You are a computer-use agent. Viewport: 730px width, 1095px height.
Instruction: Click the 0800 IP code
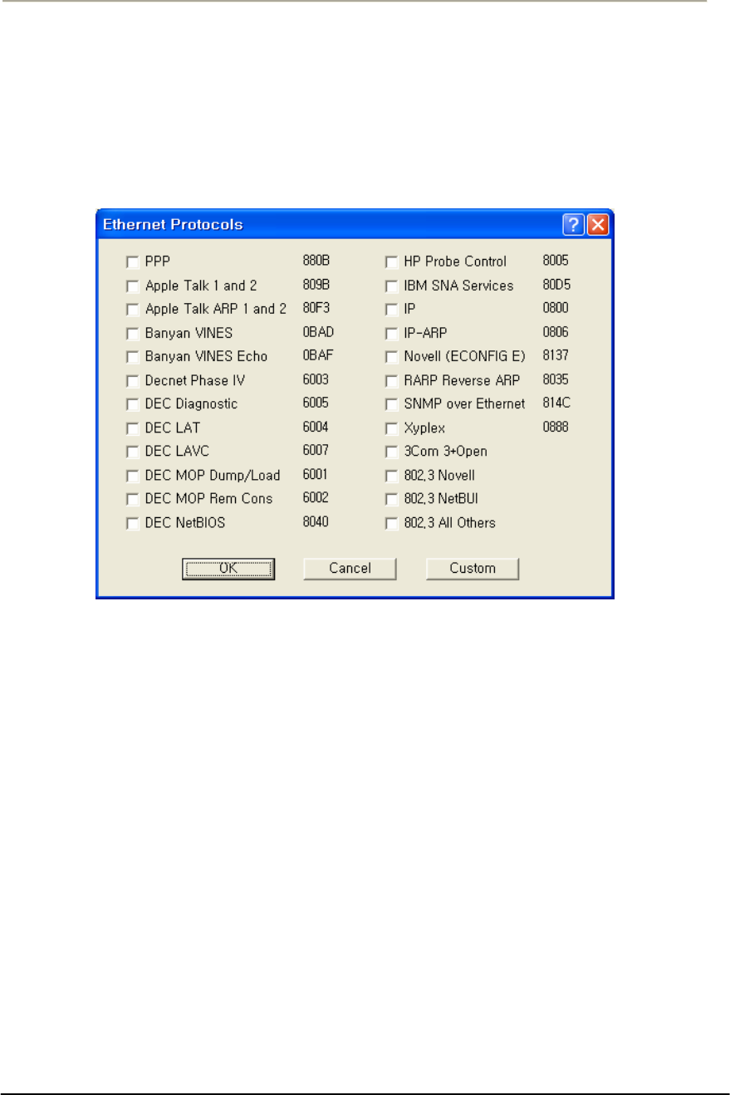pyautogui.click(x=556, y=307)
